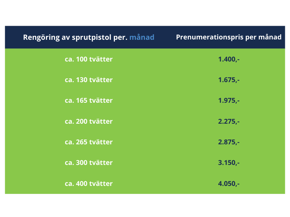Click the "Prenumerationspris per månad" column header
Screen dimensions: 290x217
pos(229,37)
